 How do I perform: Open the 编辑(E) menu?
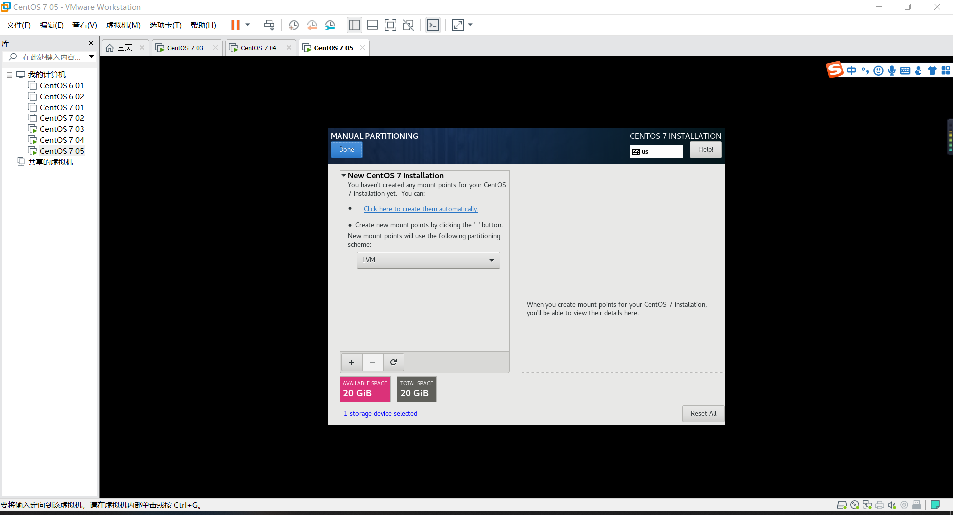click(x=52, y=25)
